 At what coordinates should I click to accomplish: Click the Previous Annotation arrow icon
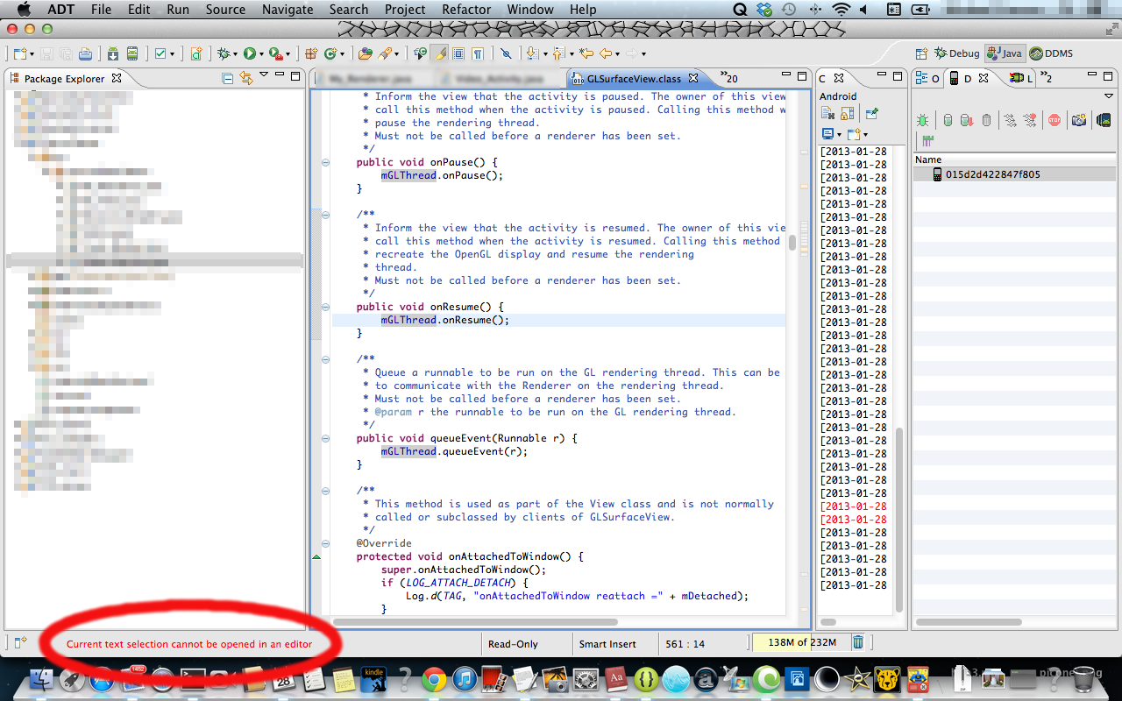click(x=557, y=53)
